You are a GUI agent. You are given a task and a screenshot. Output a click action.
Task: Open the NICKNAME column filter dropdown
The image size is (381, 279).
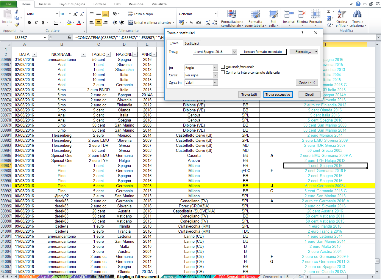point(84,54)
